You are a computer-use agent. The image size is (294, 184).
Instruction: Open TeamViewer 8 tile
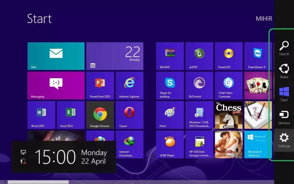(x=258, y=56)
